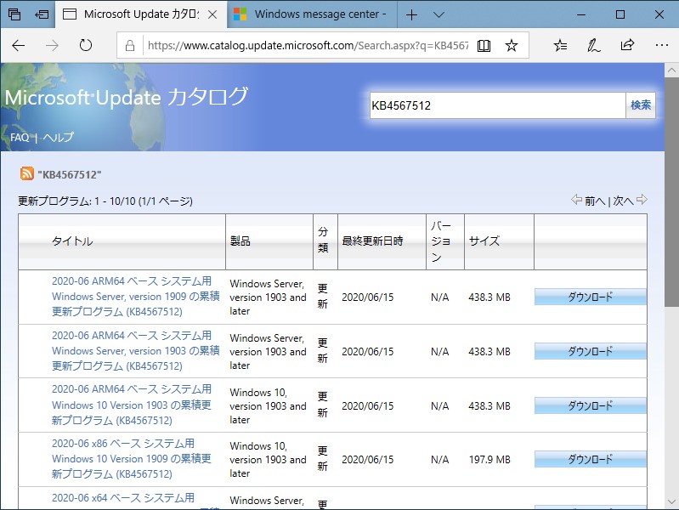The width and height of the screenshot is (679, 510).
Task: Open the ヘルプ help link
Action: tap(58, 138)
